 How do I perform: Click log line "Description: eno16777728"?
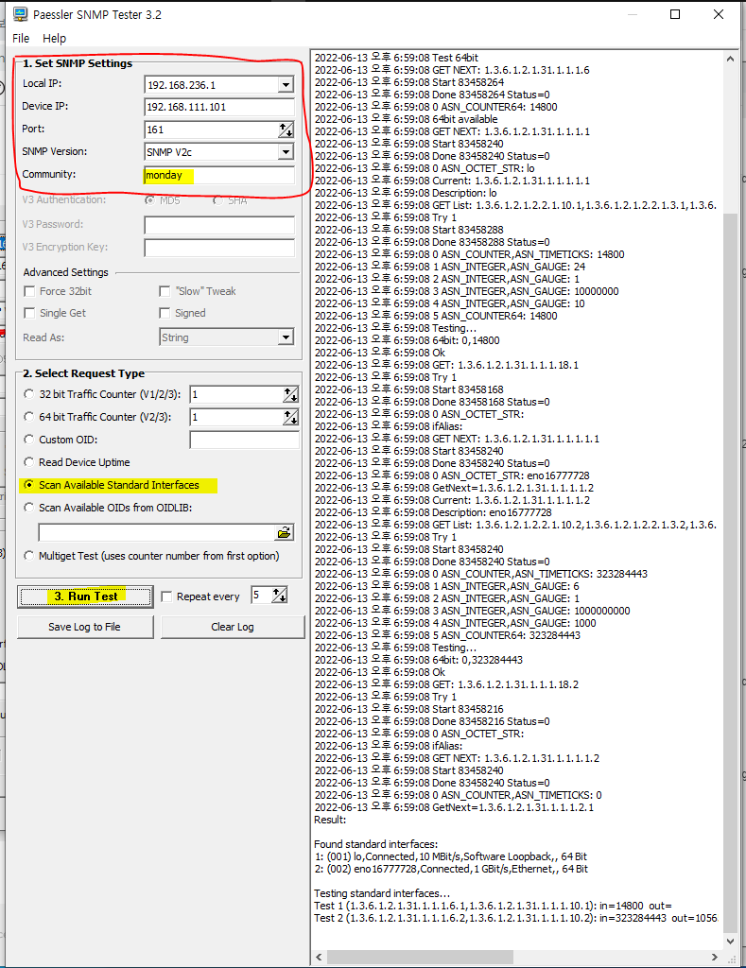(x=433, y=512)
